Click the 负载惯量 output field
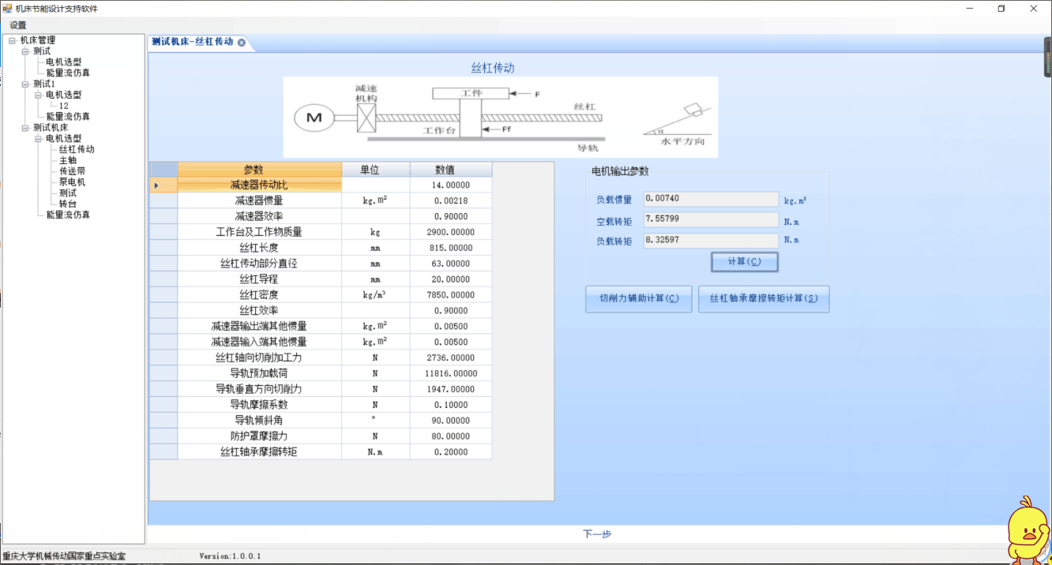 click(x=711, y=200)
